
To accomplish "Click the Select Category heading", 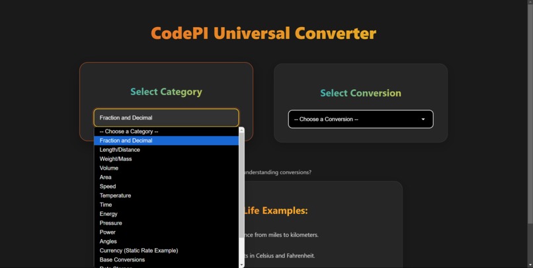I will [x=166, y=92].
